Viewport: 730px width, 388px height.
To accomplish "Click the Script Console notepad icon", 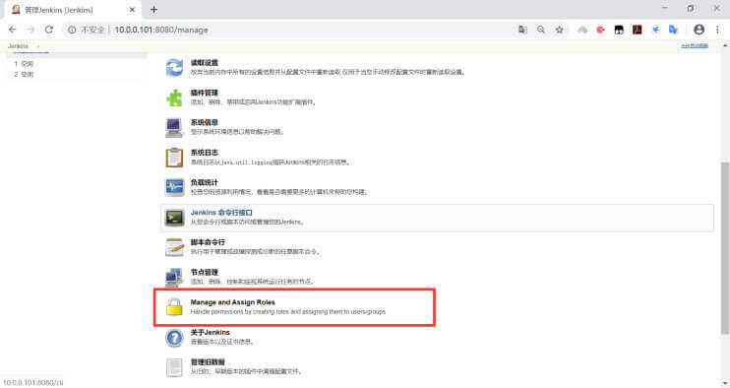I will point(174,247).
